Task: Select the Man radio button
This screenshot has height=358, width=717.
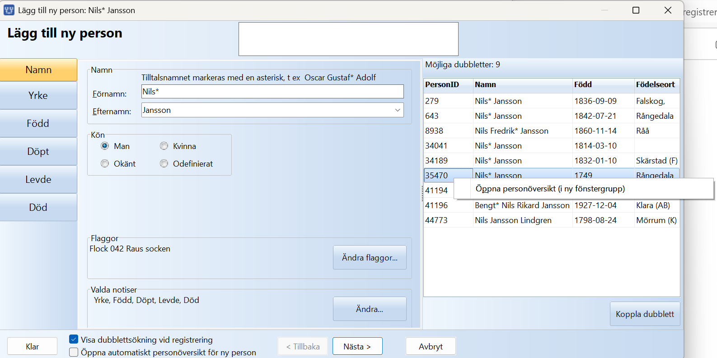Action: pos(105,146)
